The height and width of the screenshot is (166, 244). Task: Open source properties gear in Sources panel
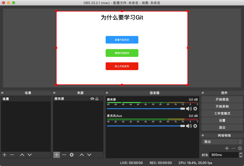[x=72, y=155]
